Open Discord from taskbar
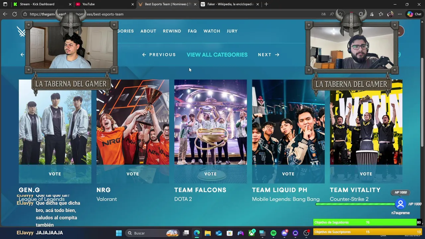425x239 pixels. (x=284, y=233)
